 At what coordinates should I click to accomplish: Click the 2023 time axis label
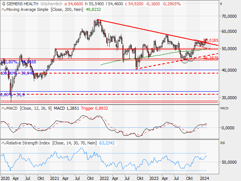coord(154,178)
